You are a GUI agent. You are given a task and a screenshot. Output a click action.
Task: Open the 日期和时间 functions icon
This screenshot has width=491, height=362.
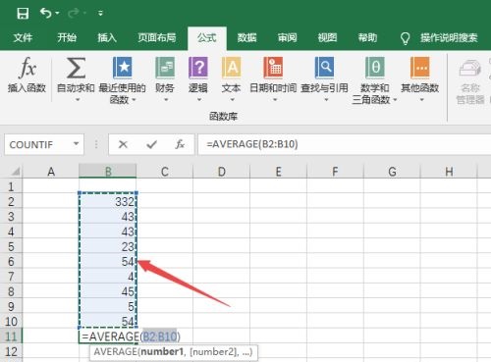point(273,68)
